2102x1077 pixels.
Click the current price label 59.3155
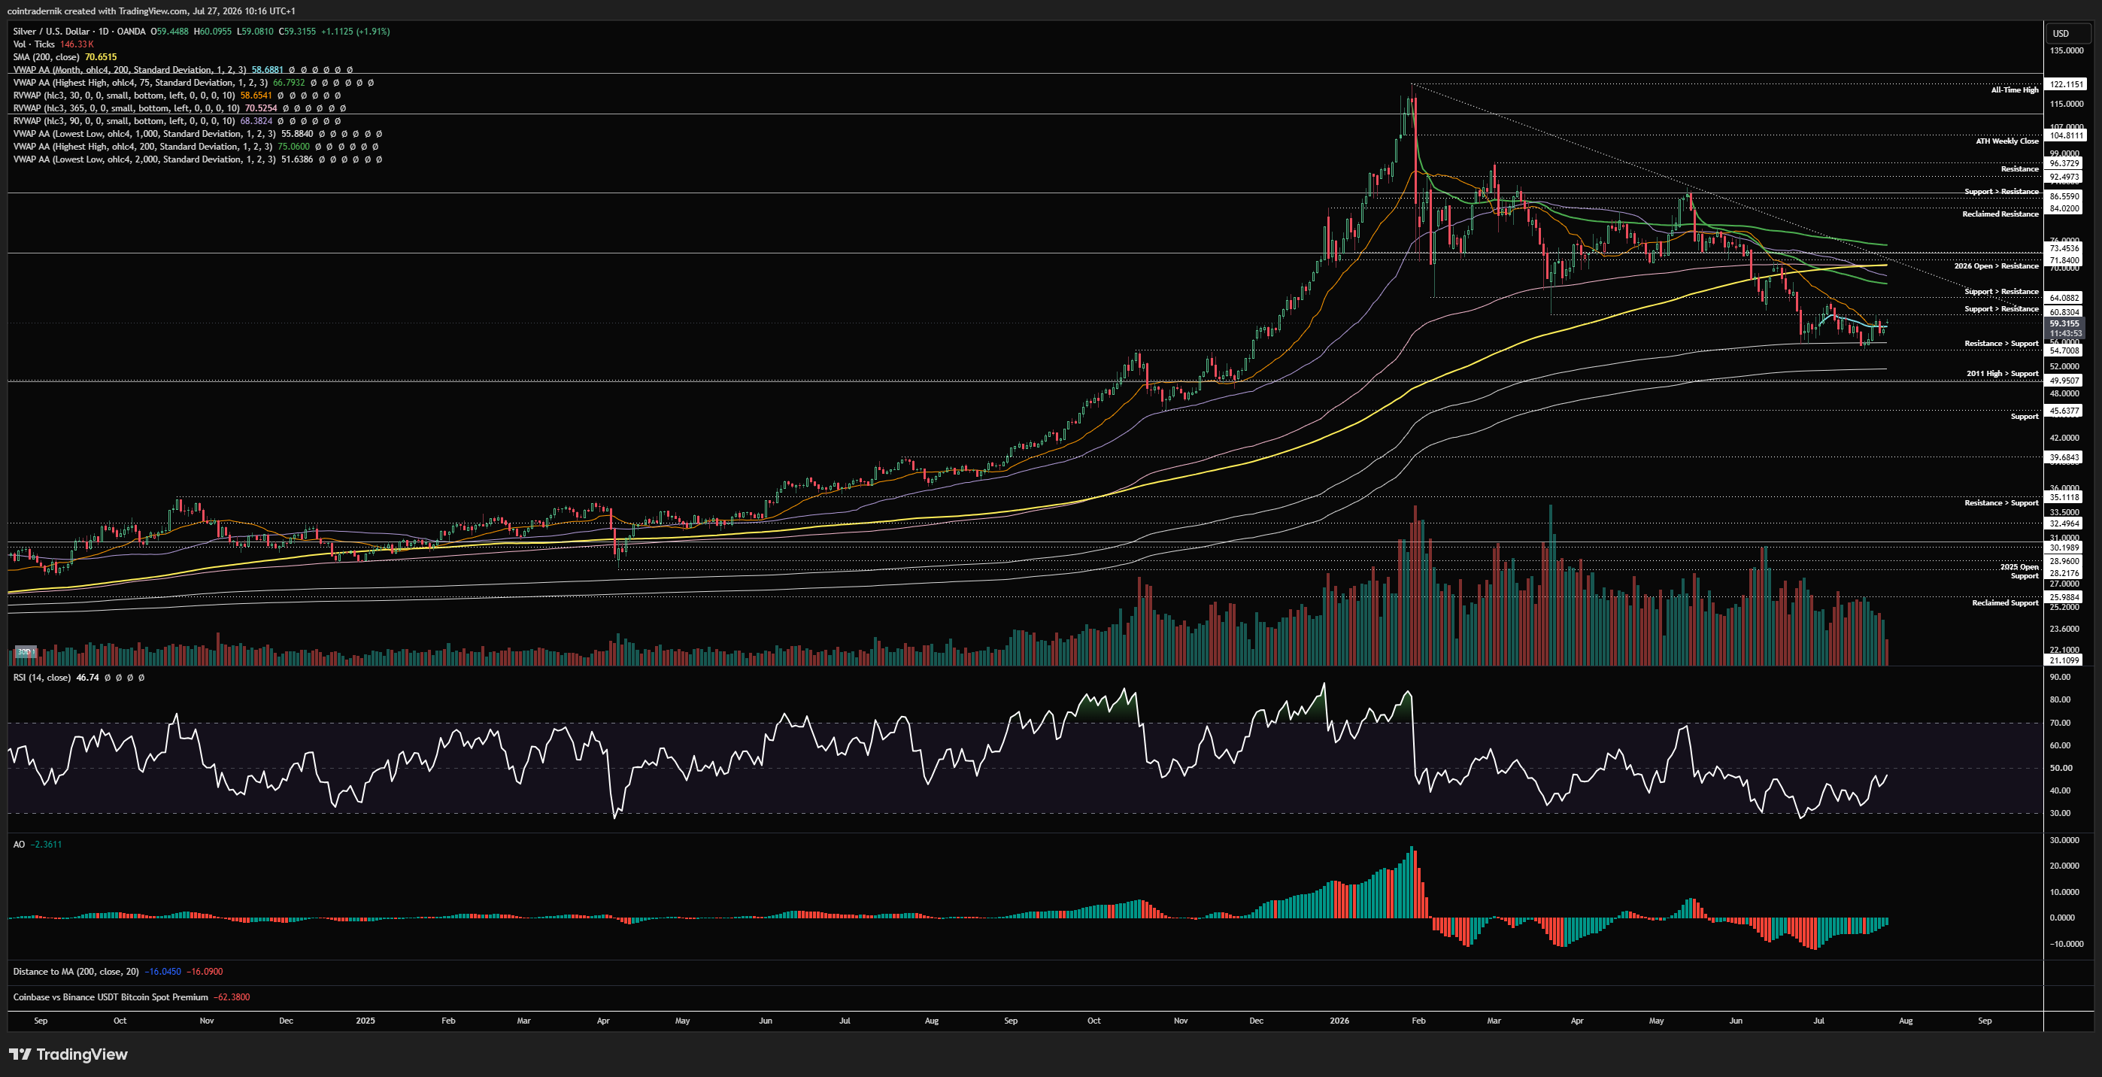(2064, 323)
